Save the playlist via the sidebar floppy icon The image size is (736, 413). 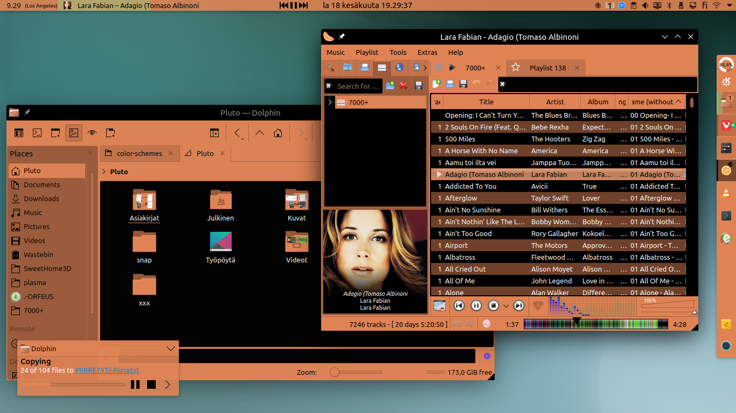coord(418,86)
